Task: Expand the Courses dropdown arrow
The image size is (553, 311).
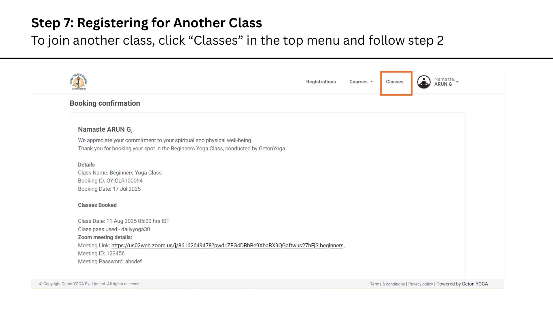Action: click(x=371, y=82)
